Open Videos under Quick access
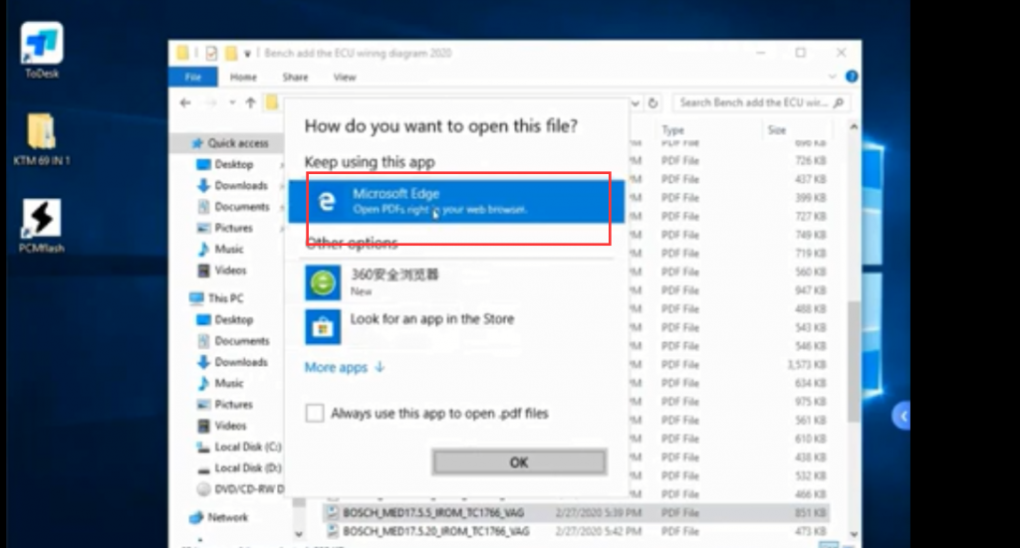This screenshot has height=548, width=1020. pyautogui.click(x=230, y=271)
